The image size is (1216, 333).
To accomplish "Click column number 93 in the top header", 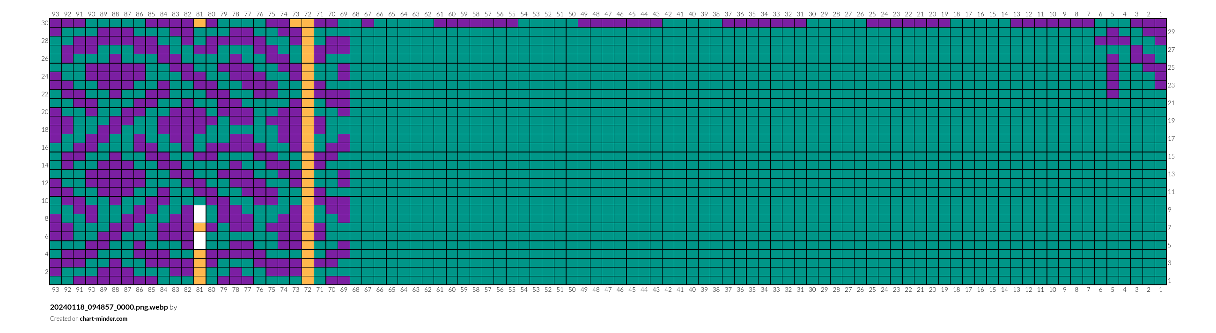I will coord(56,14).
